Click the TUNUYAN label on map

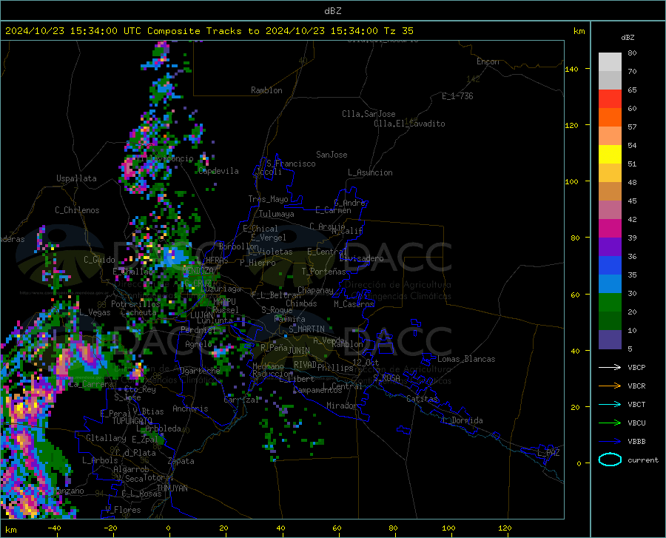pos(172,488)
